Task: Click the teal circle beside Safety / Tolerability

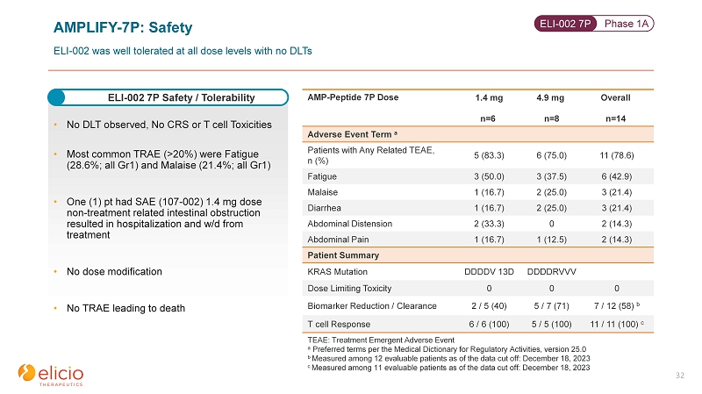Action: (x=56, y=97)
